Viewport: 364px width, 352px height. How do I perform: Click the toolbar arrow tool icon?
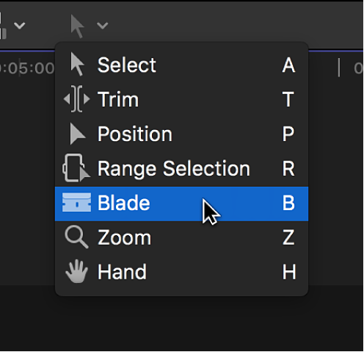pos(77,26)
